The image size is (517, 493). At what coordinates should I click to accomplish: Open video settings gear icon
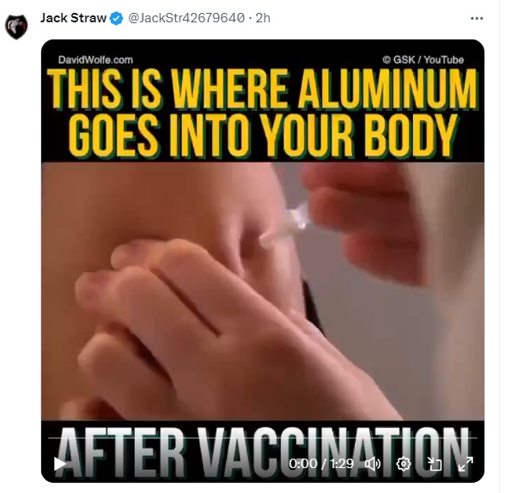pos(404,464)
